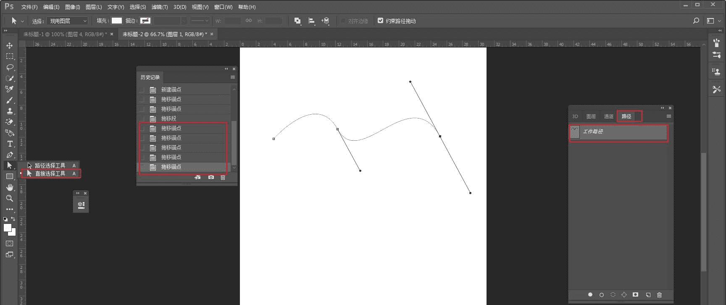The image size is (726, 305).
Task: Open the 选择 现用图层 dropdown
Action: pos(67,21)
